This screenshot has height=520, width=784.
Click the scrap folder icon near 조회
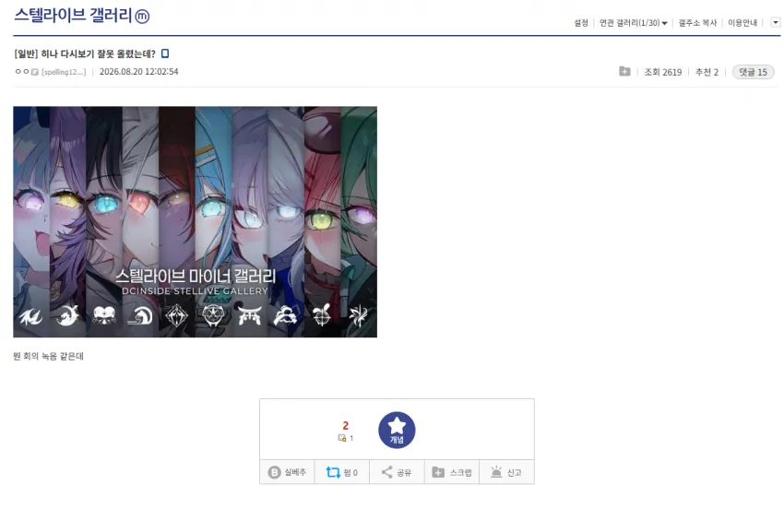(x=624, y=72)
